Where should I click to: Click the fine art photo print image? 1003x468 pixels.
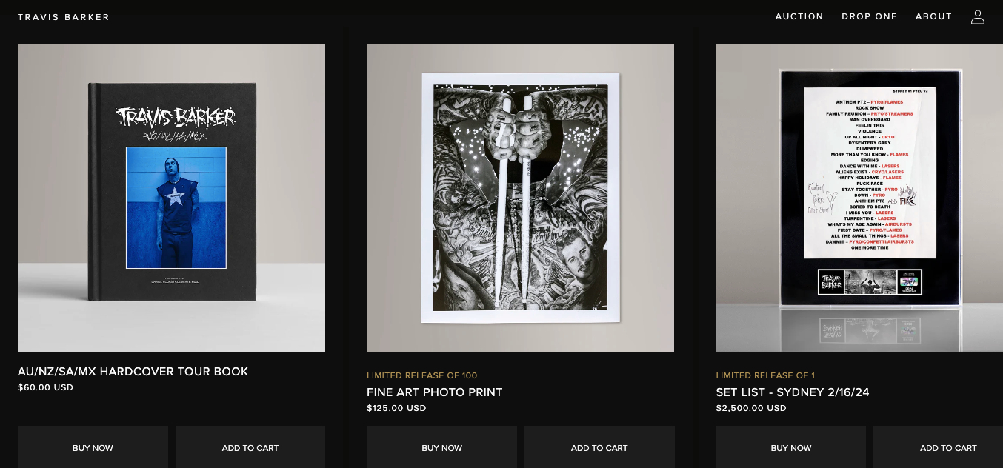click(x=520, y=198)
